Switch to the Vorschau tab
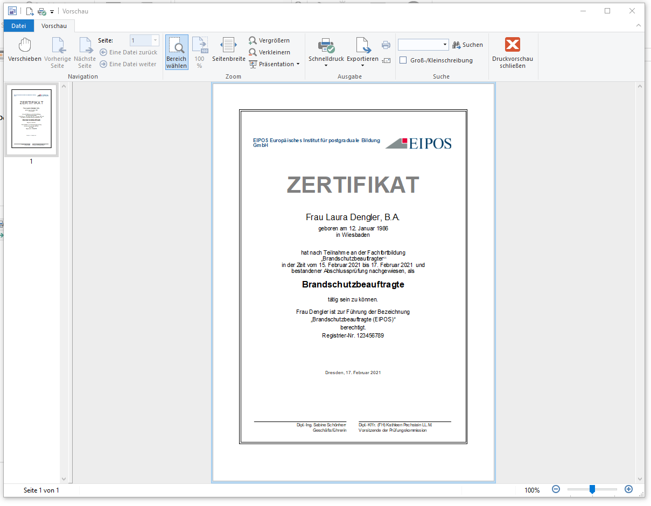 click(x=54, y=26)
